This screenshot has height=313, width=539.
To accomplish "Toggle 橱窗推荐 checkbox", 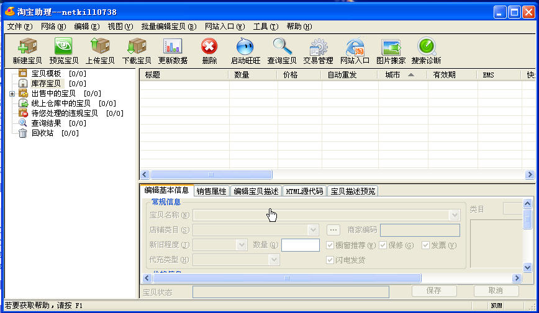I will click(x=330, y=245).
